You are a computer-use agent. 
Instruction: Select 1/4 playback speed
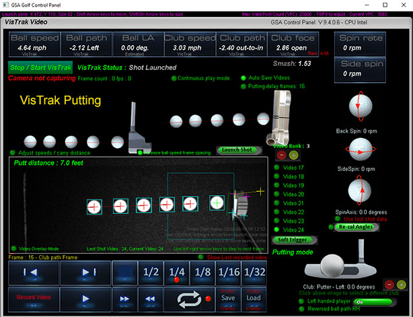[176, 273]
